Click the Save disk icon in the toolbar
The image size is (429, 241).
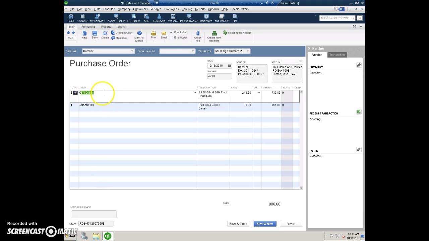pos(95,33)
